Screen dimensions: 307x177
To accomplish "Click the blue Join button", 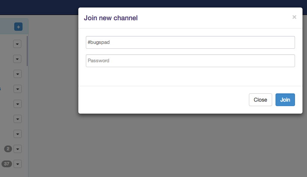I will [x=285, y=100].
